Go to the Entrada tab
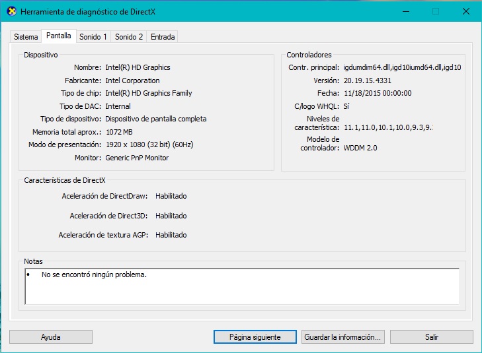The height and width of the screenshot is (353, 482). pos(163,37)
